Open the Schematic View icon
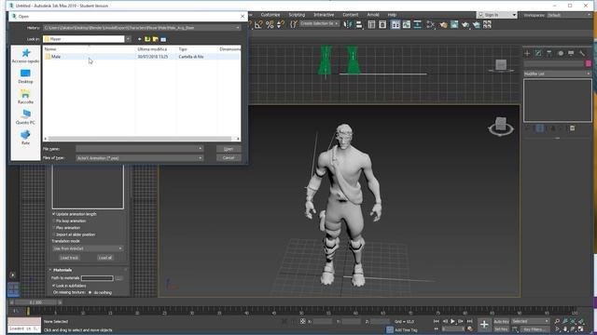Viewport: 597px width, 335px height. (x=417, y=25)
